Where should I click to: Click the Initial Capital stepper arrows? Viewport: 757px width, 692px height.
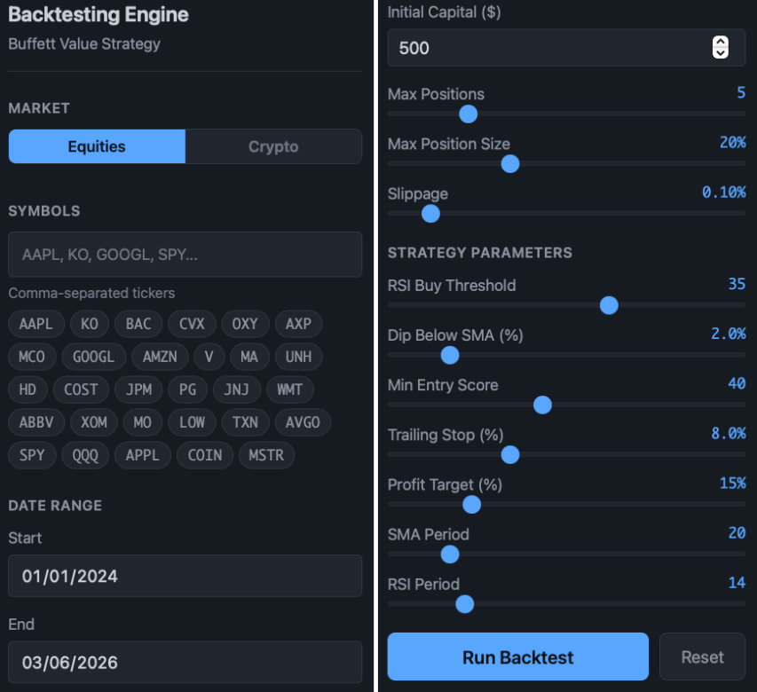tap(721, 48)
